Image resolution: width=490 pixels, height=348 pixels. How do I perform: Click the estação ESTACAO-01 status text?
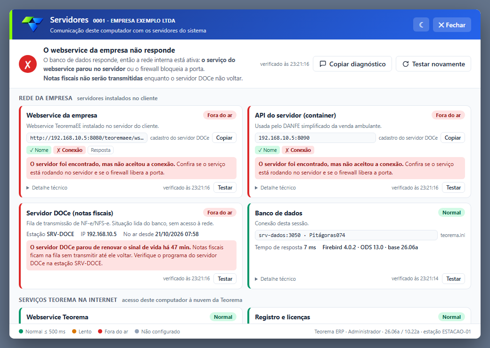(x=446, y=332)
